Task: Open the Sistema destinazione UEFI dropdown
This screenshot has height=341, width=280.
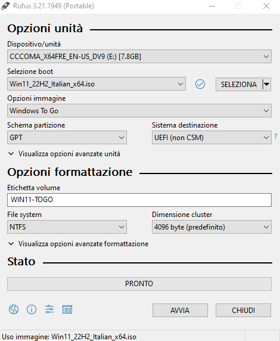Action: point(211,138)
